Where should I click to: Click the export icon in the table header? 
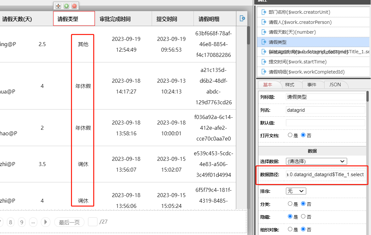tap(242, 18)
